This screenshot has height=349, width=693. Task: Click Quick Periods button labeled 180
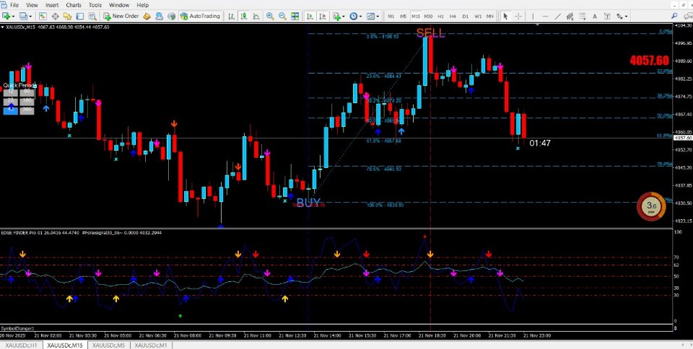[x=27, y=101]
